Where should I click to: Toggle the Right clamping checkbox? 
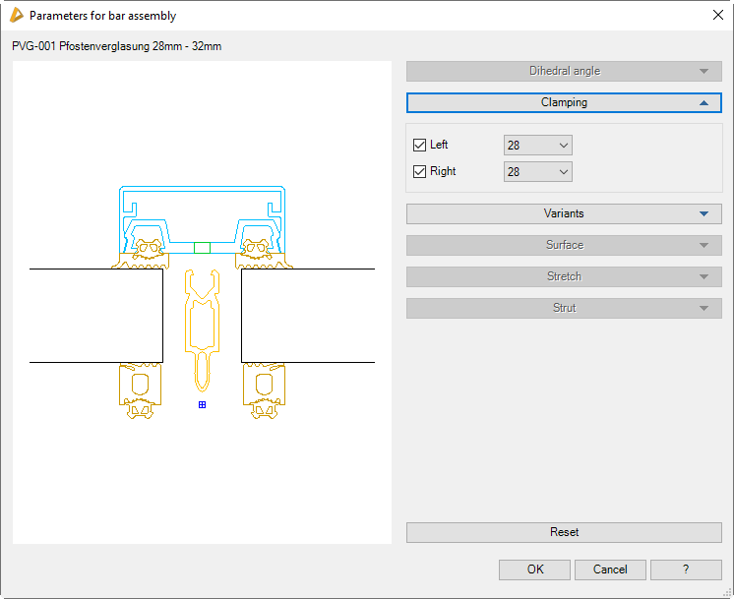(x=420, y=172)
